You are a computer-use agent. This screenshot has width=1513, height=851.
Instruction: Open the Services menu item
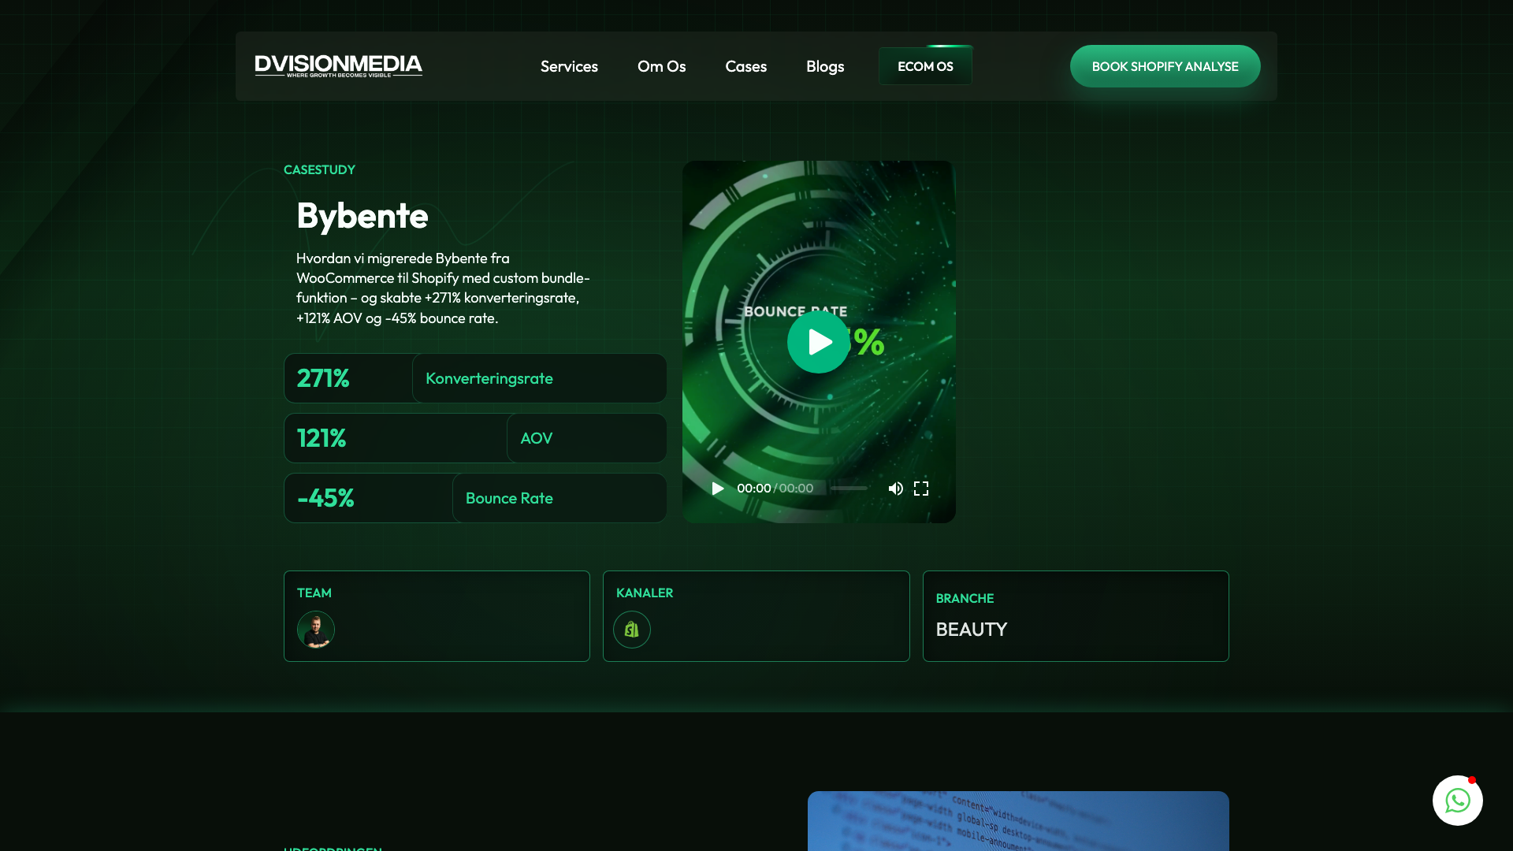click(569, 66)
